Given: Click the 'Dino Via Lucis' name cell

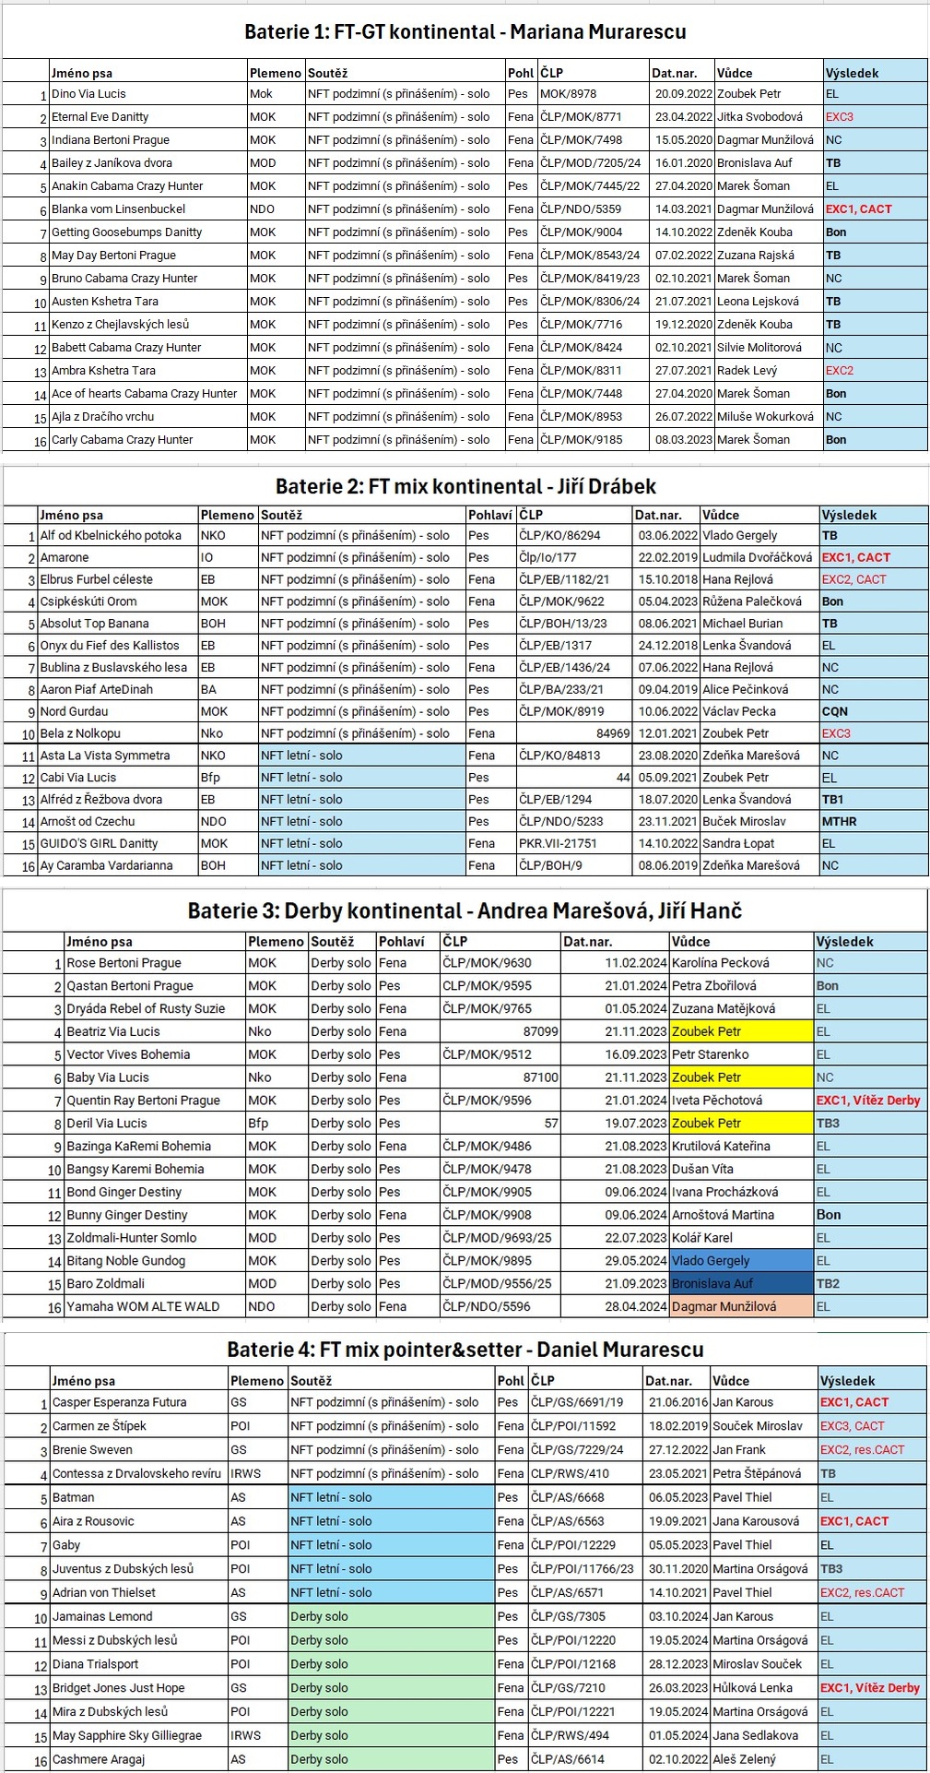Looking at the screenshot, I should (147, 94).
